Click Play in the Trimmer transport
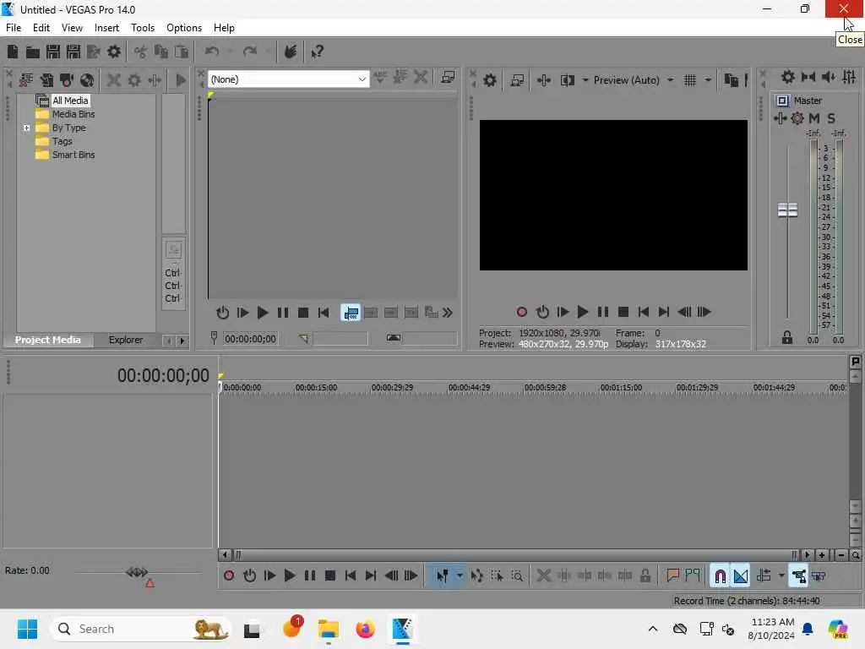865x649 pixels. pos(263,313)
